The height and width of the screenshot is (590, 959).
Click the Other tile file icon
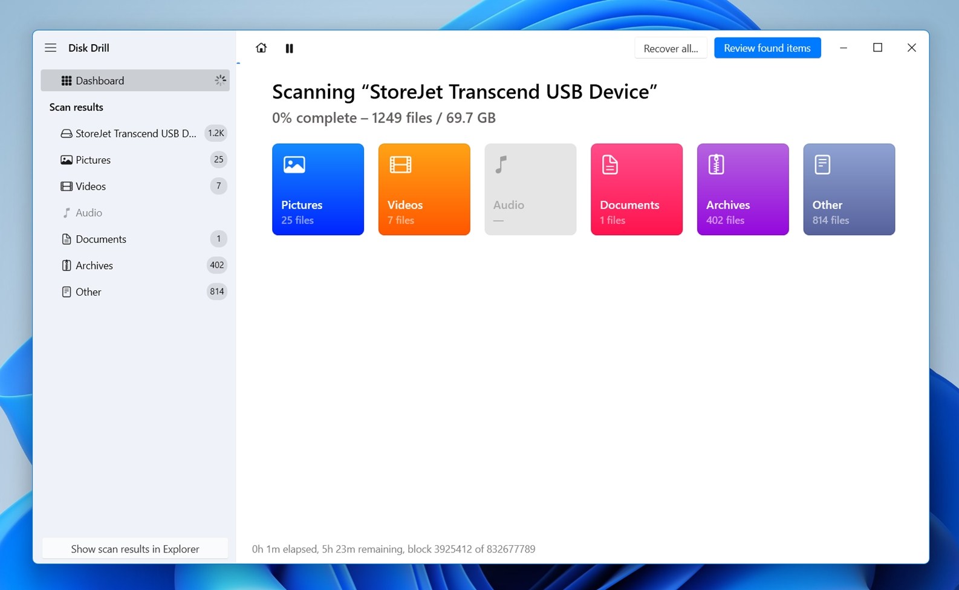[822, 164]
